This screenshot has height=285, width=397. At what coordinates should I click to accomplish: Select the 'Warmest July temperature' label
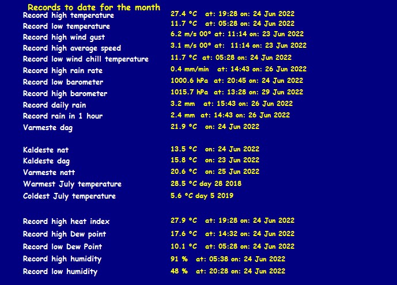[72, 184]
